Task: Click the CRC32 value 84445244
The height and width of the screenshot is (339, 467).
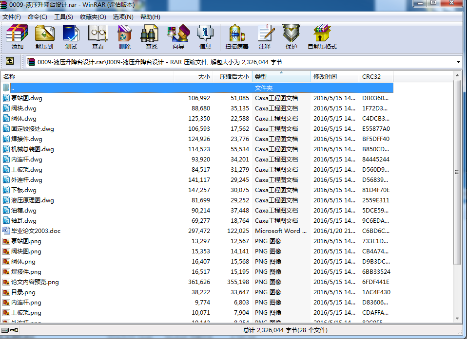Action: click(376, 159)
